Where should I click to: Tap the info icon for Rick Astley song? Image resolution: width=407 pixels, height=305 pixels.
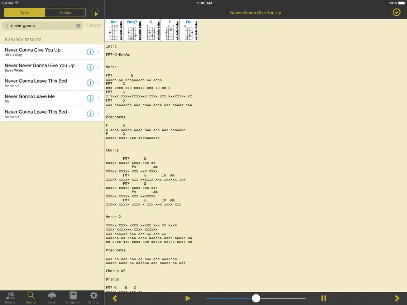click(90, 52)
